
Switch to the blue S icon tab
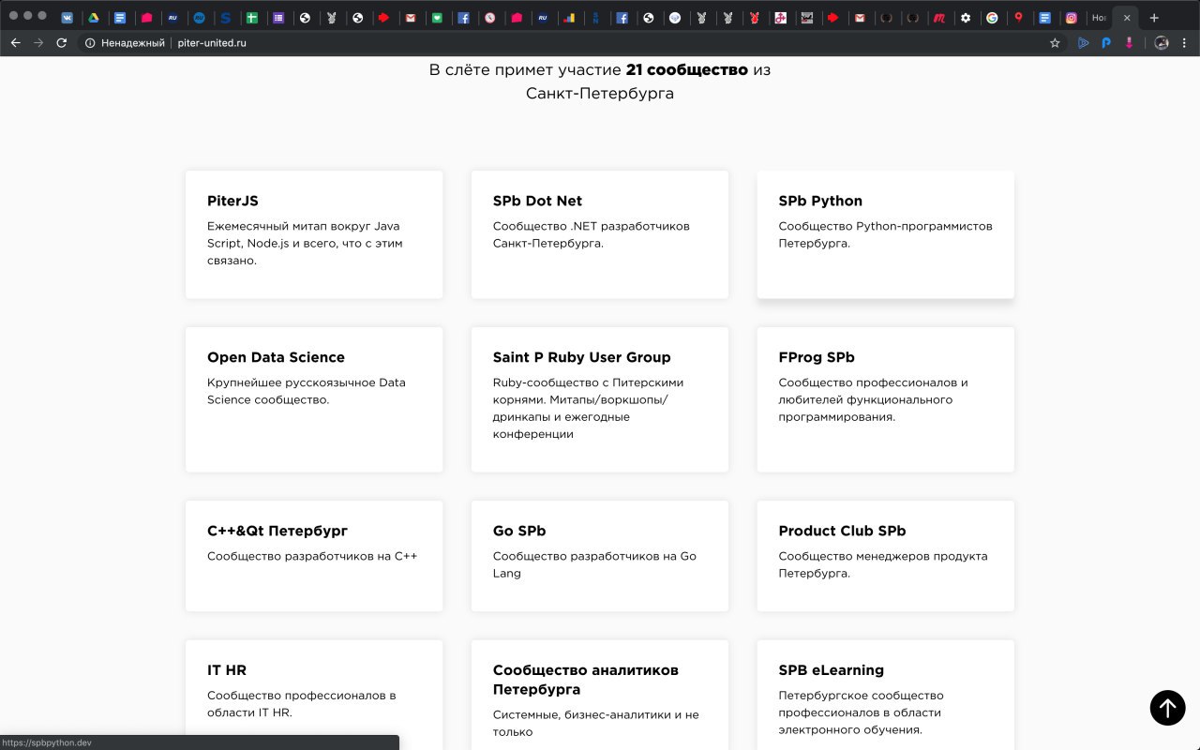[x=226, y=18]
